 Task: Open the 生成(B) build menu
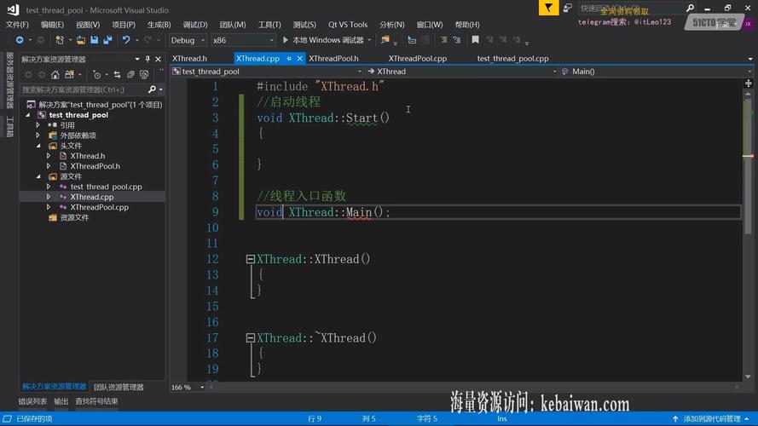click(159, 24)
